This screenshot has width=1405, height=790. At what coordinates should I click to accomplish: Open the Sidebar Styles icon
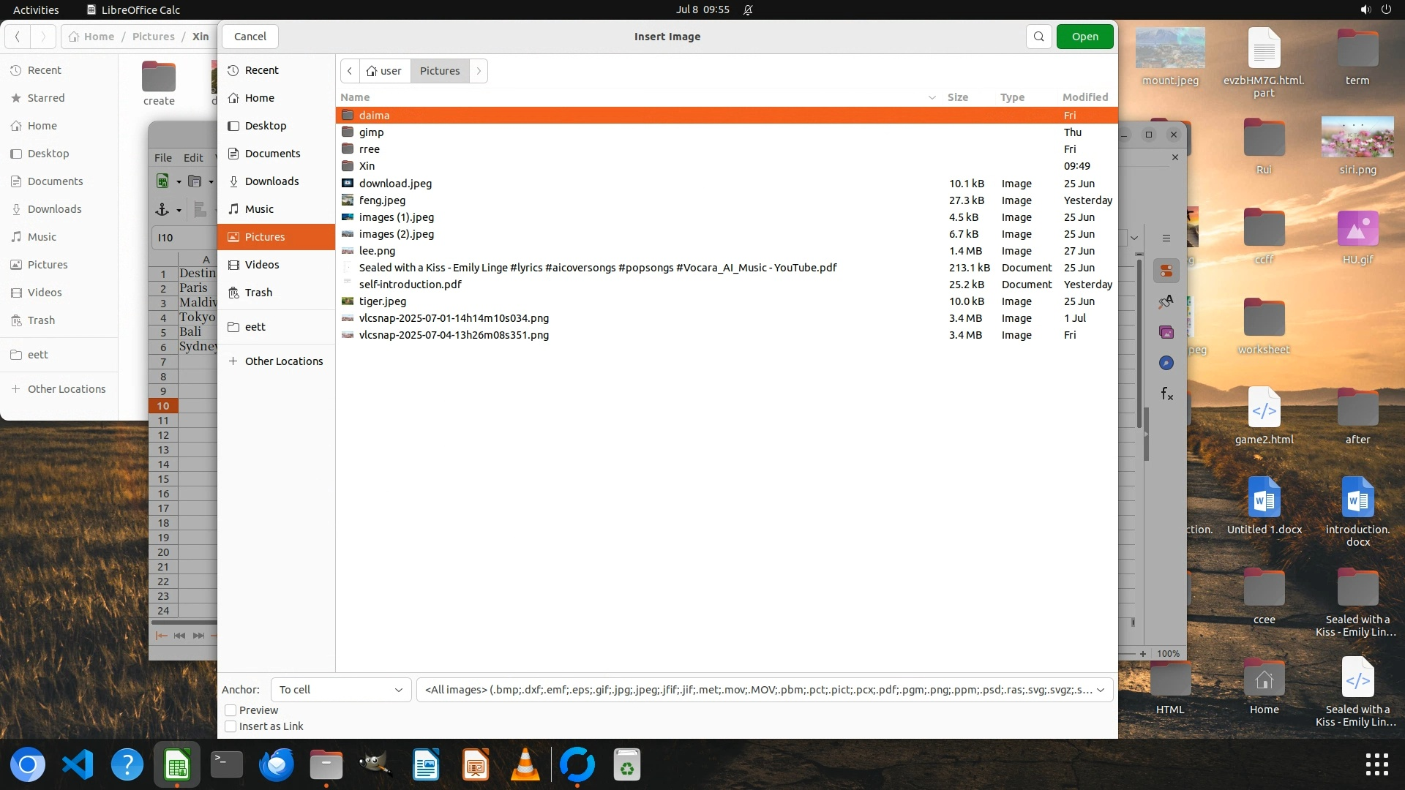tap(1166, 301)
